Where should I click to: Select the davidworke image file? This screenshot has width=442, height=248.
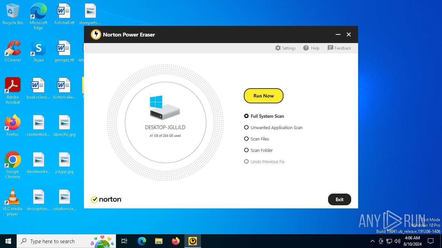tap(38, 163)
